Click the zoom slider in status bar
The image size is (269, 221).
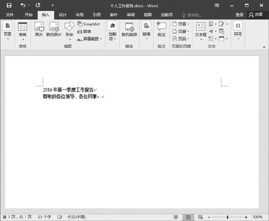click(228, 217)
